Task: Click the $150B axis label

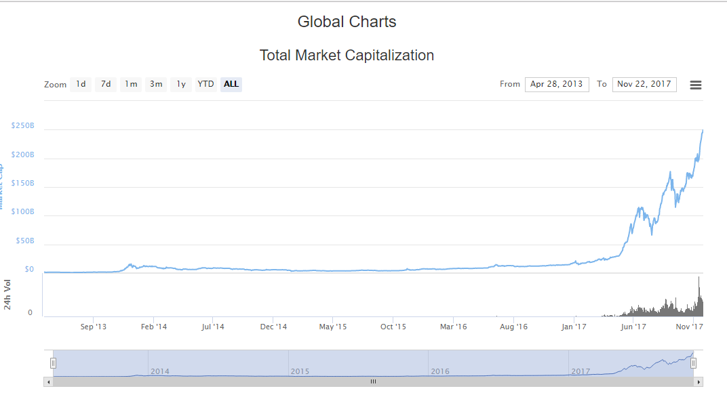Action: click(23, 183)
